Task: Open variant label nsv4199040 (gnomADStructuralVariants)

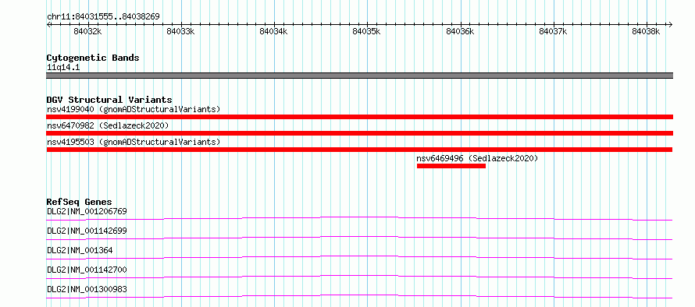Action: (134, 109)
